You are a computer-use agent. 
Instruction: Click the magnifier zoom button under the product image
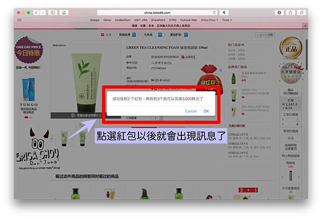point(82,125)
